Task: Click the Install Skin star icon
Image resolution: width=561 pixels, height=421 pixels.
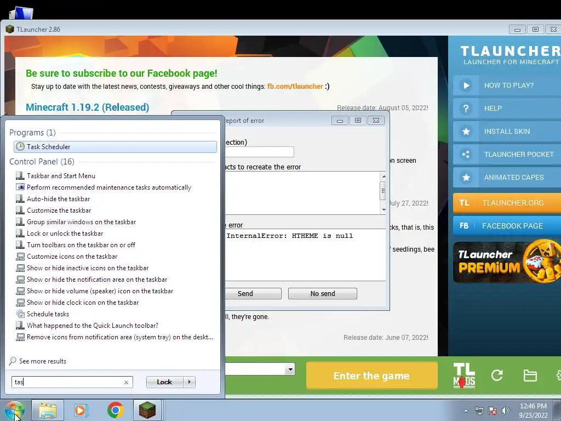Action: (x=466, y=132)
